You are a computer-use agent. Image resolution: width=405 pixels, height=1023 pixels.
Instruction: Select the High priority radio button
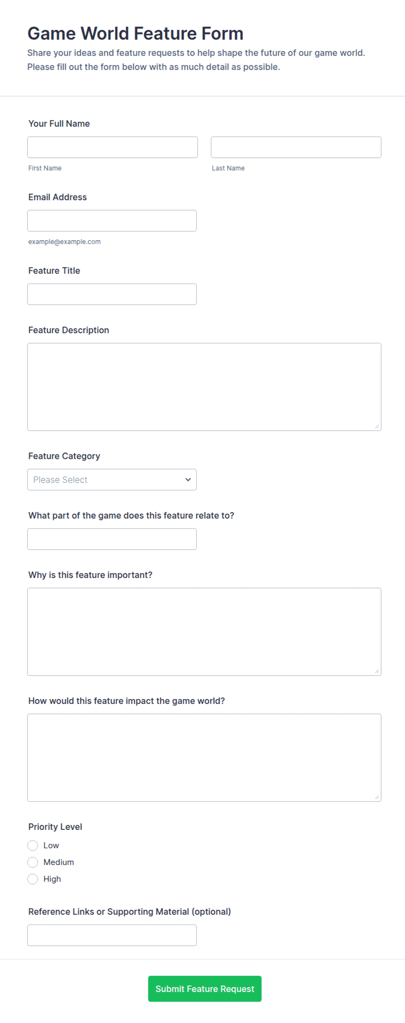(x=33, y=879)
